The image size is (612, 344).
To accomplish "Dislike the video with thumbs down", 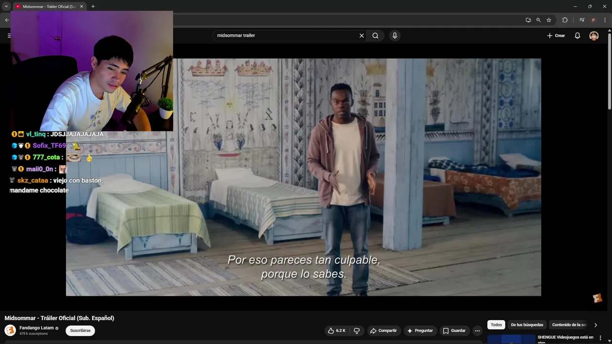I will click(357, 331).
